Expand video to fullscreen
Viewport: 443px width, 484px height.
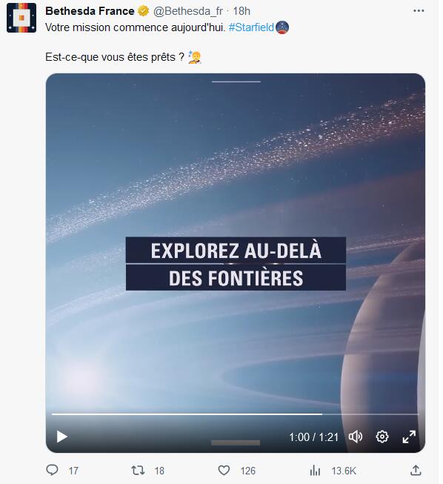coord(409,437)
